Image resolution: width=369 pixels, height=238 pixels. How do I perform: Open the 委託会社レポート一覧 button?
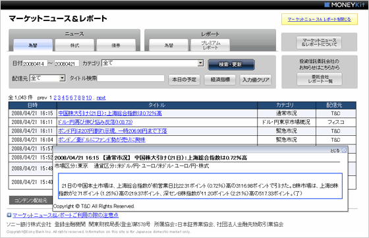coord(320,79)
